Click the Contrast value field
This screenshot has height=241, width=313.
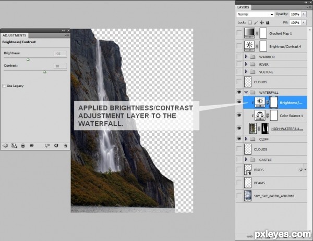(x=60, y=66)
